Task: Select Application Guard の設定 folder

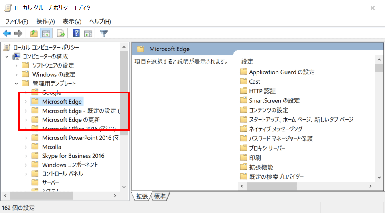Action: tap(282, 72)
